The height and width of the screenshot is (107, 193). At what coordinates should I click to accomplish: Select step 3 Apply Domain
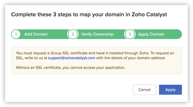point(151,34)
